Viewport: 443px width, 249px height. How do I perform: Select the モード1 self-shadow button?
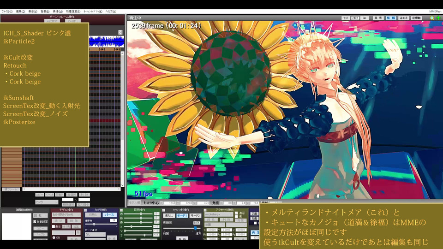[x=182, y=216]
